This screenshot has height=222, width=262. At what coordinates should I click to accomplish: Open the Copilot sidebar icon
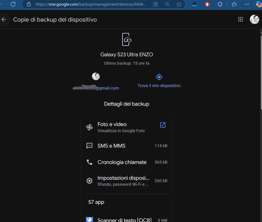pos(259,4)
